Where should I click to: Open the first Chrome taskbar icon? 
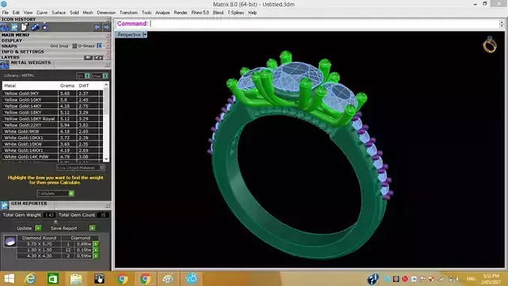click(122, 279)
